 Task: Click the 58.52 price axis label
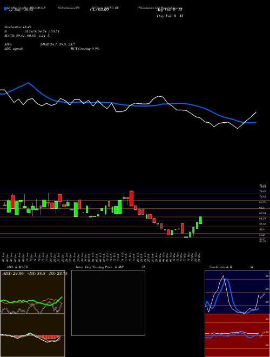263,224
